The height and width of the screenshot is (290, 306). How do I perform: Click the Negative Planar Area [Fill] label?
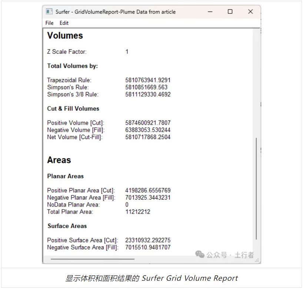tap(81, 198)
